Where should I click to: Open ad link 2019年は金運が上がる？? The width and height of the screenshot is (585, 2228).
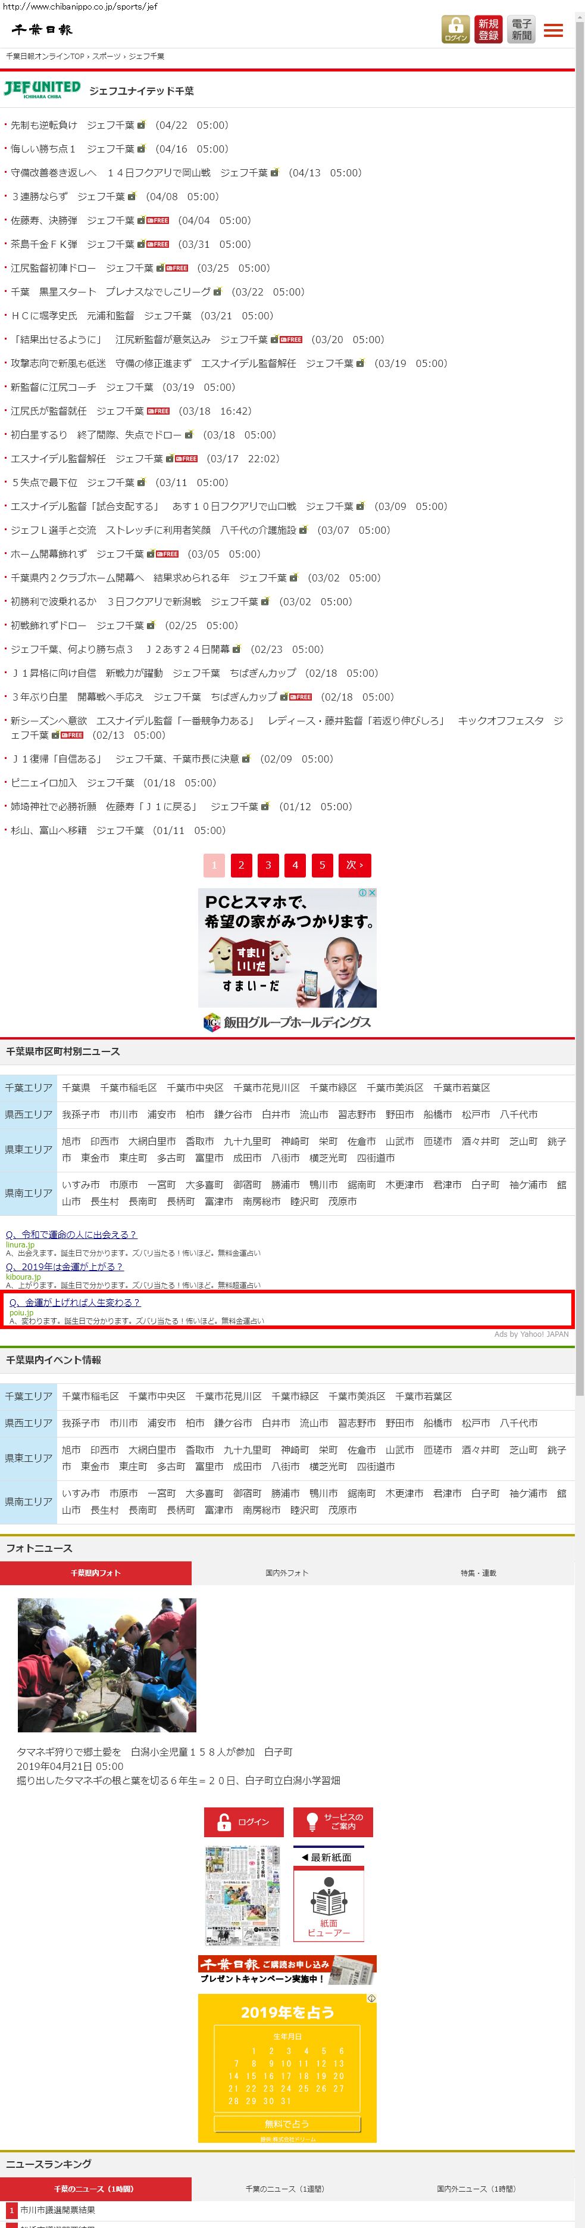(65, 1267)
